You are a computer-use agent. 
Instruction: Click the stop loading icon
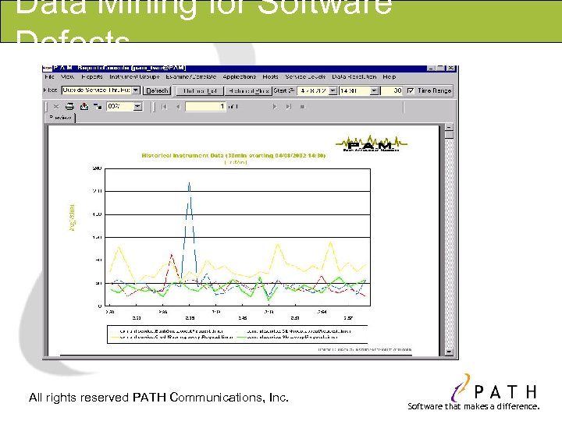[x=303, y=107]
